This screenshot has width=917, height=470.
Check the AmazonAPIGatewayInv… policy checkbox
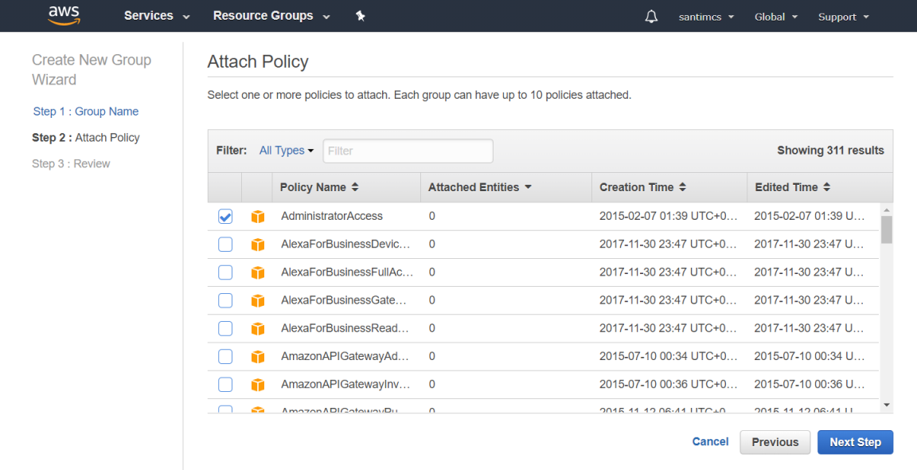point(225,385)
